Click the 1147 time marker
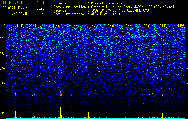The image size is (188, 119). (x=128, y=26)
